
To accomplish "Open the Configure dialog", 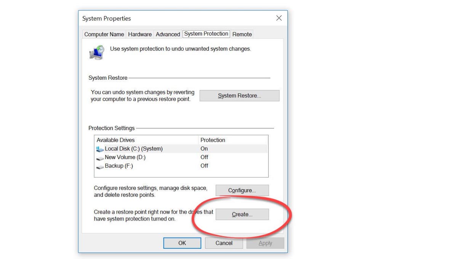I will (242, 190).
